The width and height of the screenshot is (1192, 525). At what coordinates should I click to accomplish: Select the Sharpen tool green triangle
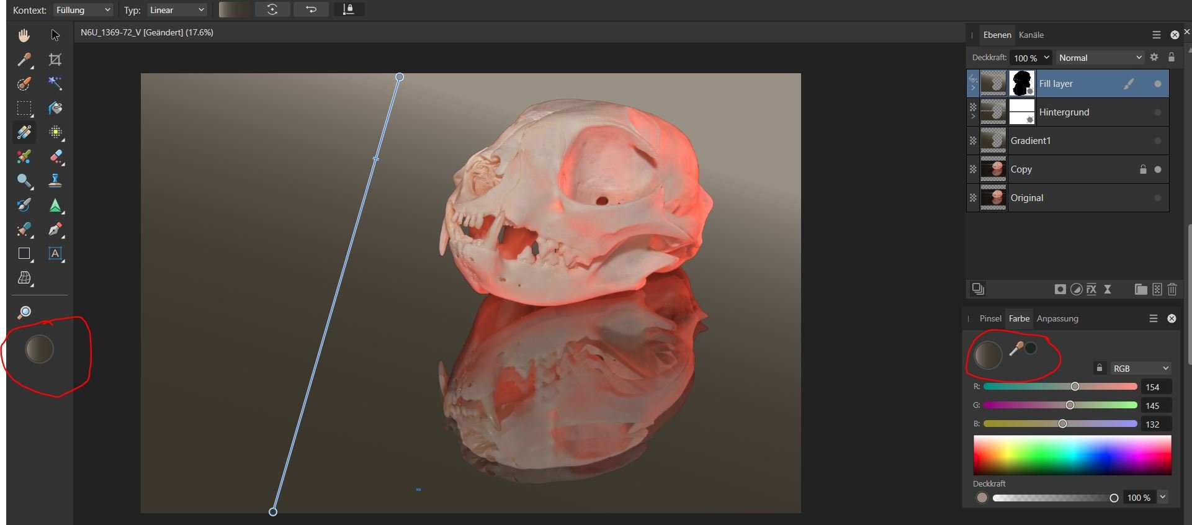(55, 205)
